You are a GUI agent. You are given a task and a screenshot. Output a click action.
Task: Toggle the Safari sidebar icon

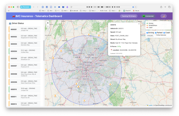pyautogui.click(x=18, y=7)
